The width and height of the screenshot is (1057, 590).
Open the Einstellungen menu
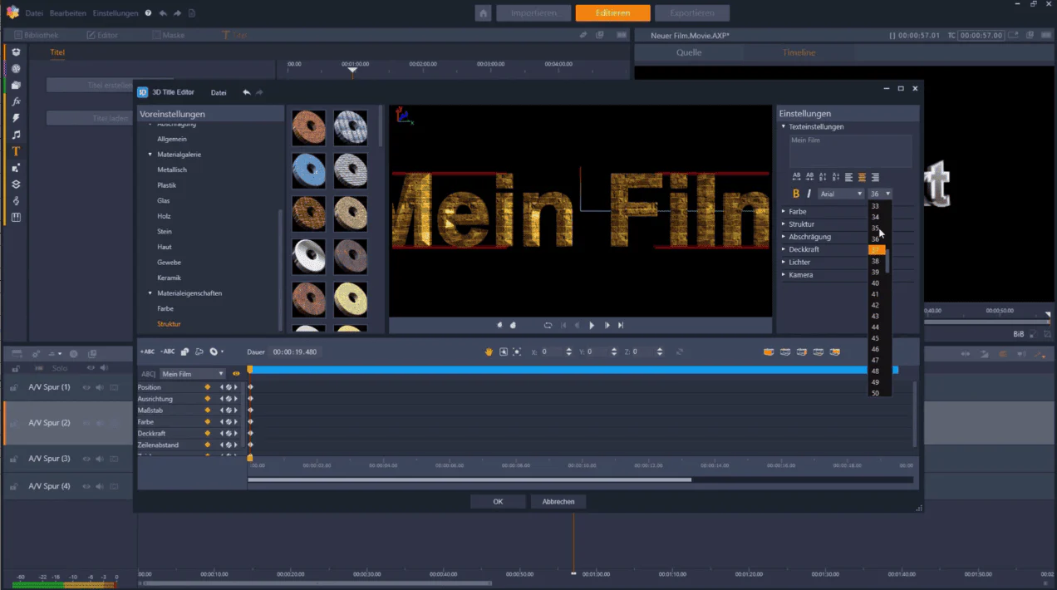[116, 13]
